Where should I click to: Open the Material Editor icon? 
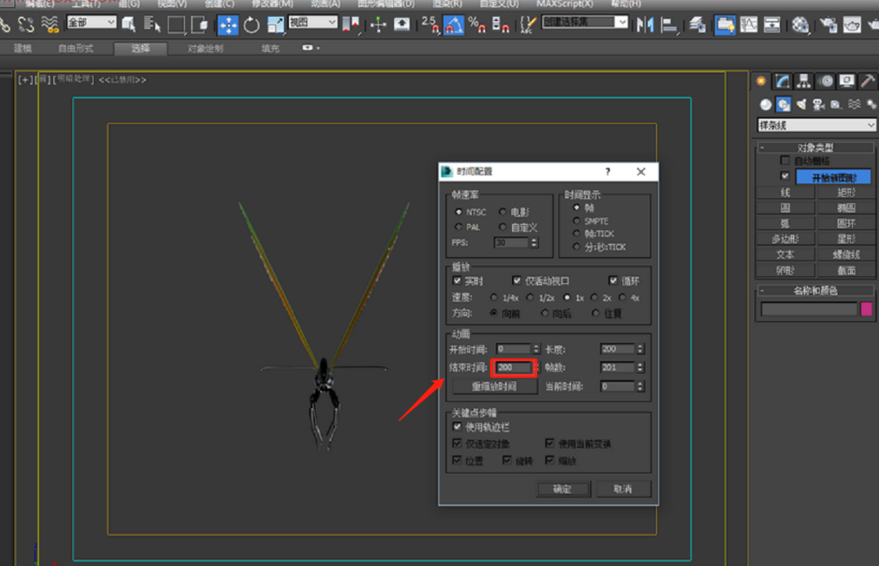click(801, 24)
